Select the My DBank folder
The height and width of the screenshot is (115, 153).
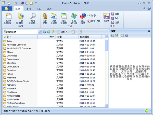pyautogui.click(x=10, y=88)
